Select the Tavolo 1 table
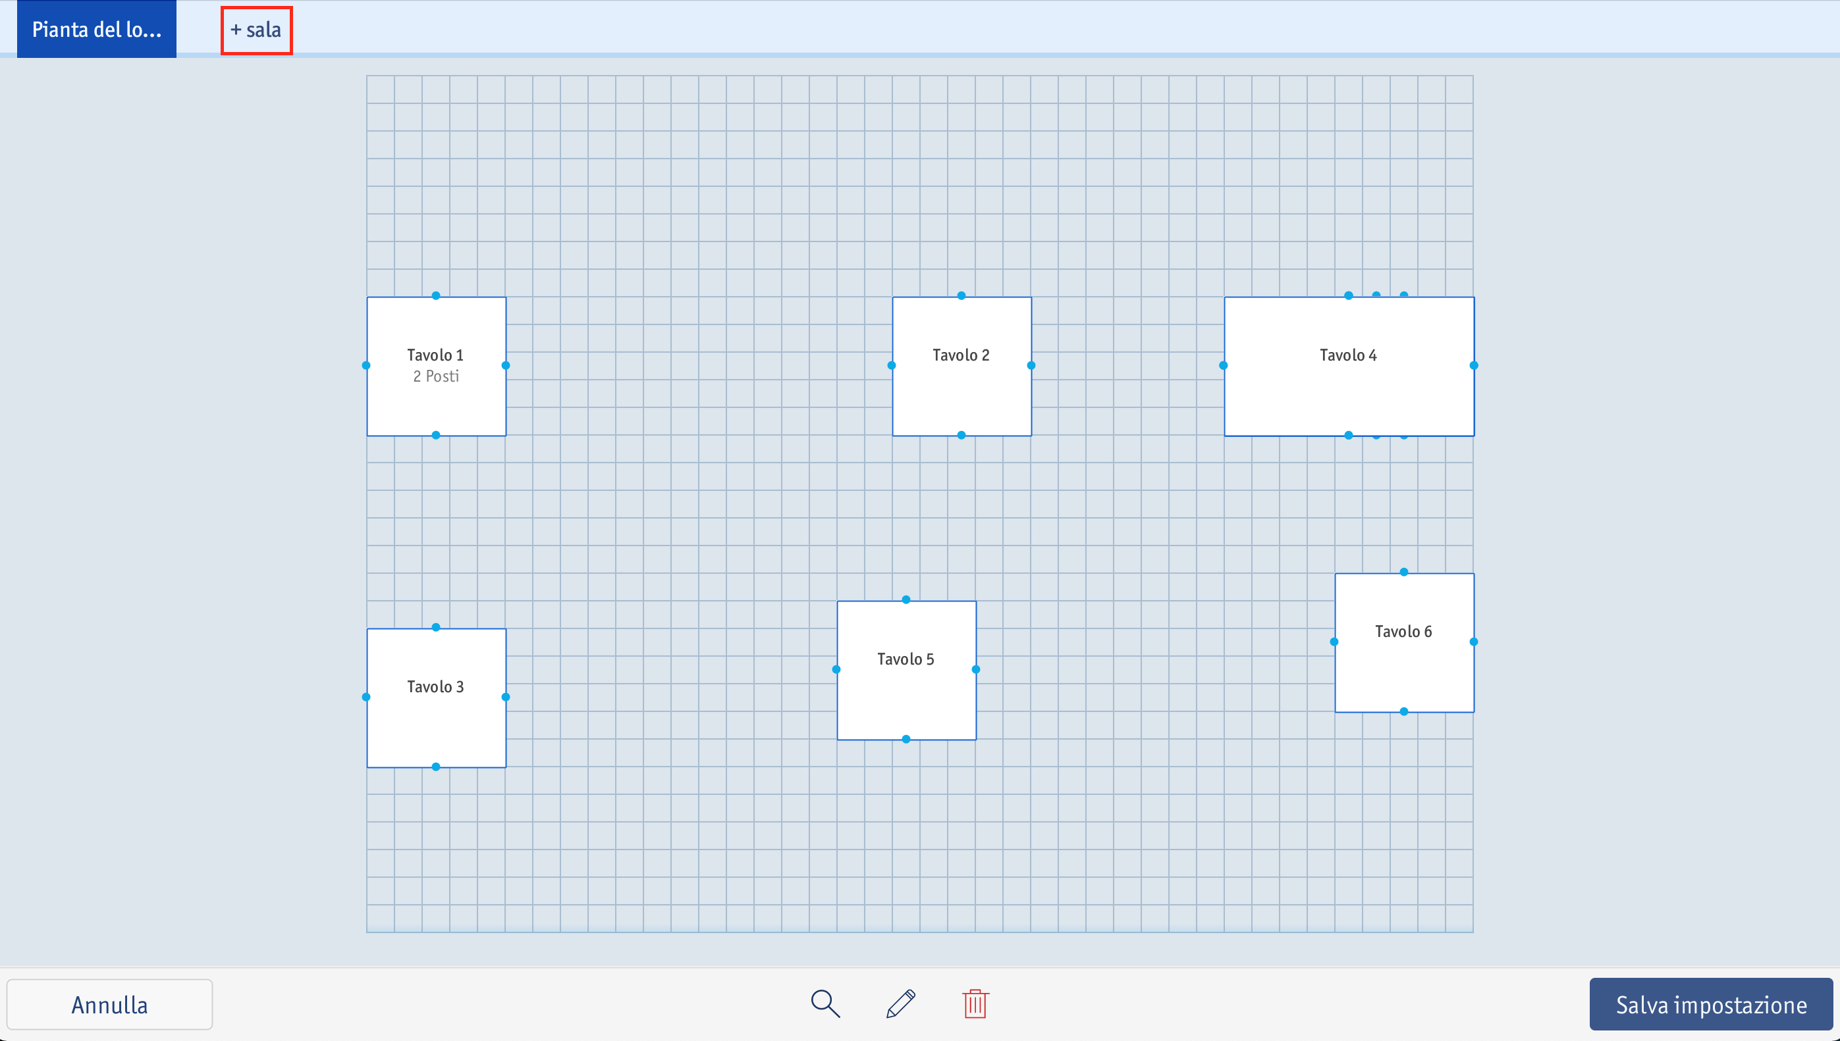This screenshot has width=1840, height=1041. coord(437,366)
